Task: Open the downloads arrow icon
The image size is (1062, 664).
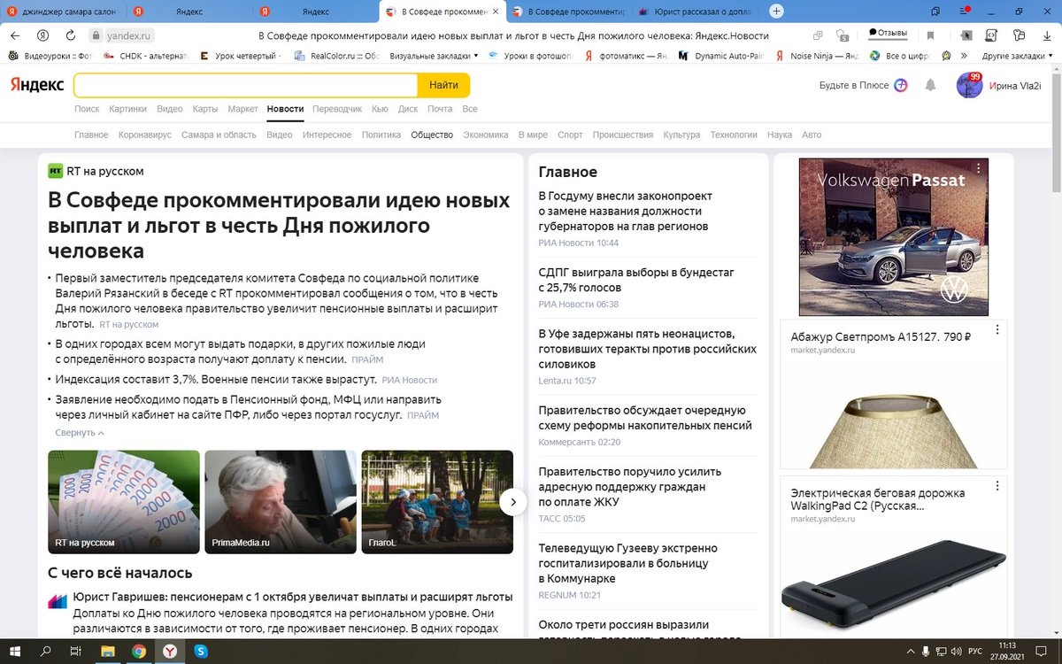Action: [1045, 36]
